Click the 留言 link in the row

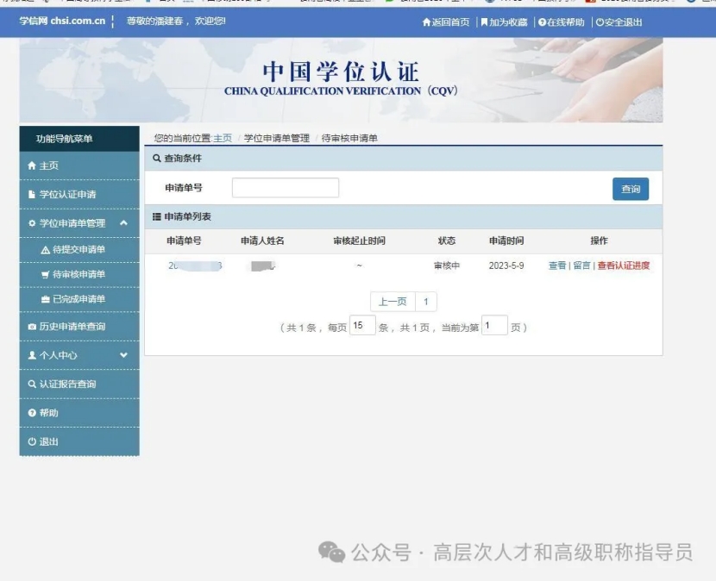click(x=581, y=266)
